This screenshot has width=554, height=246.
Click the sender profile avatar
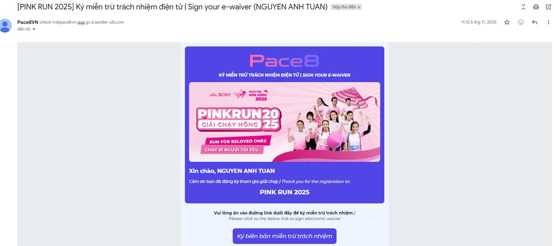click(5, 26)
